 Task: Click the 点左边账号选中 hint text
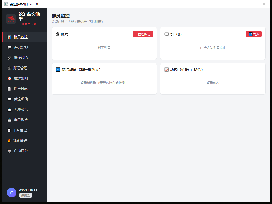coord(213,48)
